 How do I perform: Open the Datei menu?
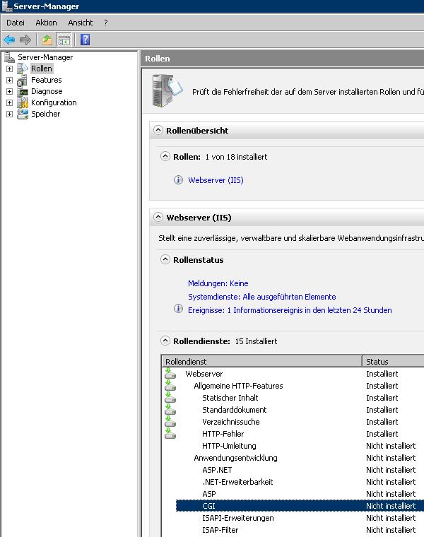[x=15, y=23]
